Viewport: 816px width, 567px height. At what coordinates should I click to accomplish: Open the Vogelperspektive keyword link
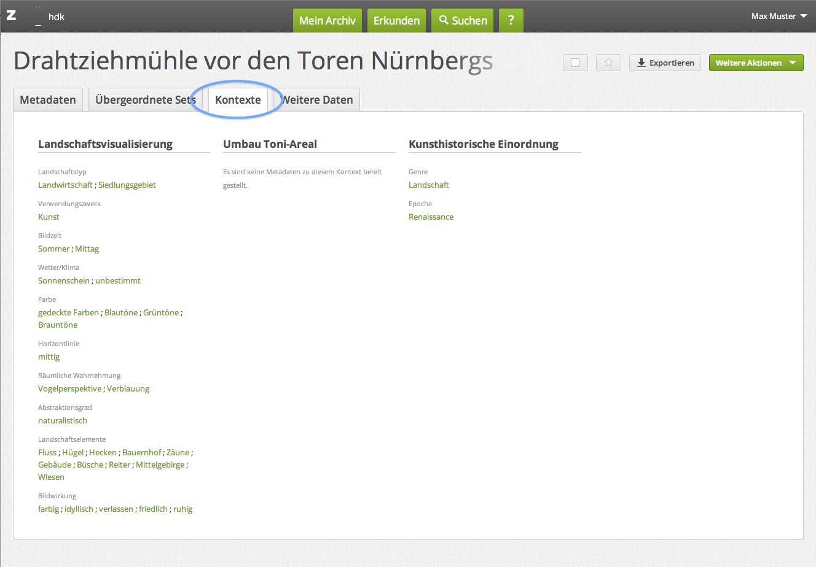(x=69, y=388)
